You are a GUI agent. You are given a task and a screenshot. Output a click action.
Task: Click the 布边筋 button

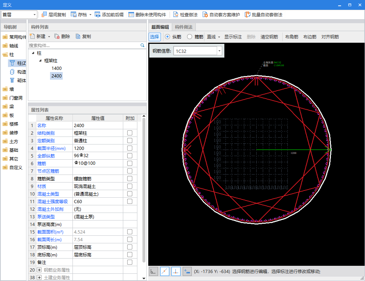310,37
